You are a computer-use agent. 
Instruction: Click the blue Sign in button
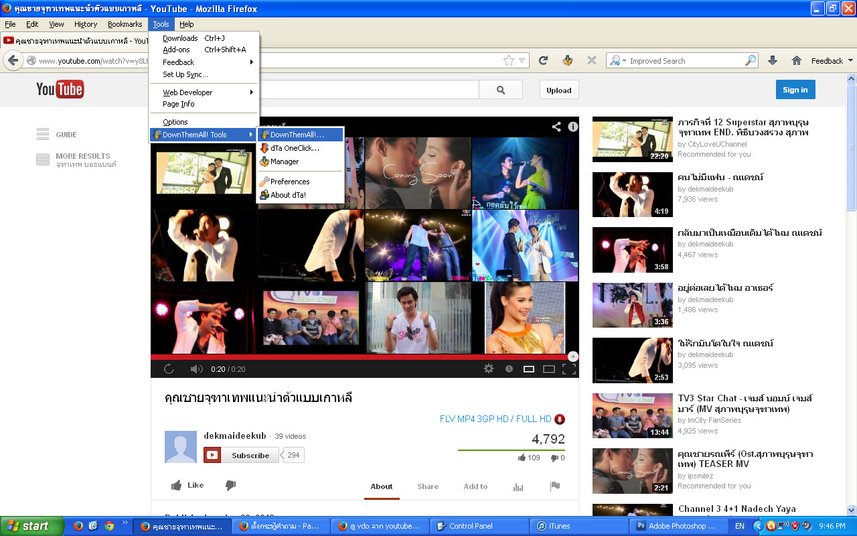point(795,90)
